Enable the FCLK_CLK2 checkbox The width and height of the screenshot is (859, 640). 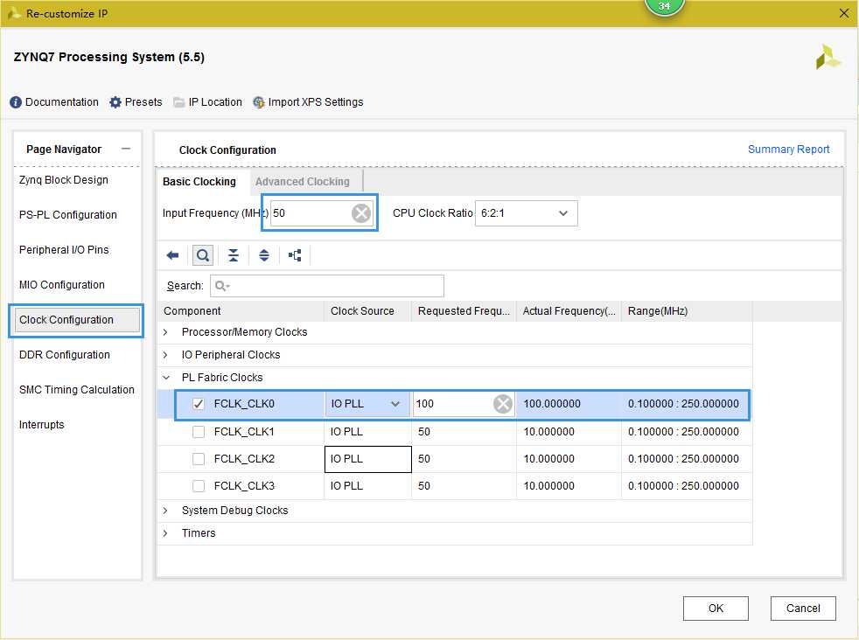click(x=199, y=459)
